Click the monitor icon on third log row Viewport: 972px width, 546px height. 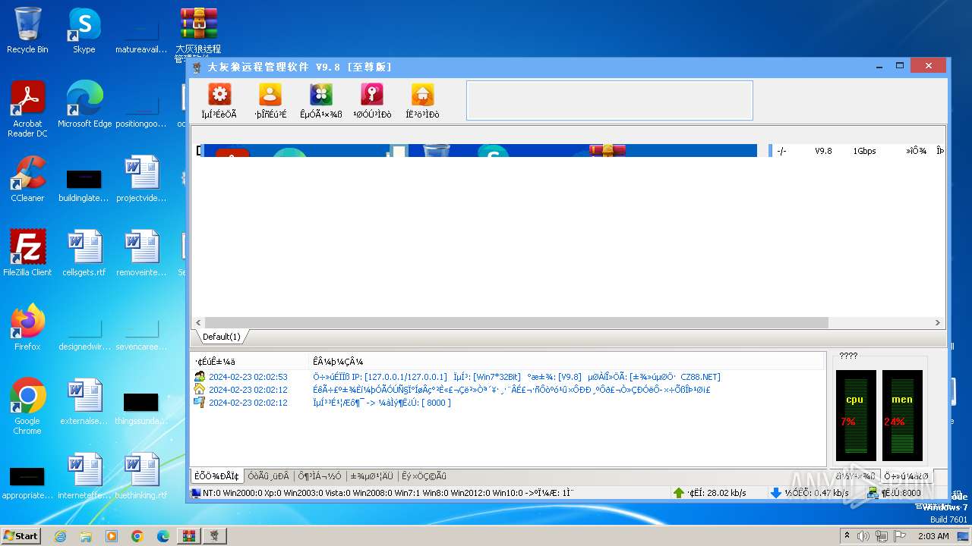point(200,402)
